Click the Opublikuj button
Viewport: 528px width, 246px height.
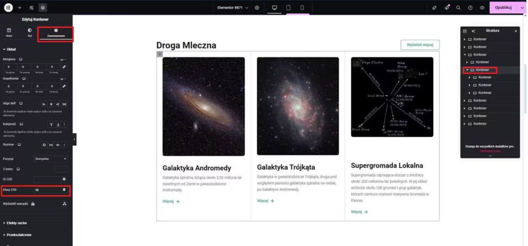click(x=503, y=7)
